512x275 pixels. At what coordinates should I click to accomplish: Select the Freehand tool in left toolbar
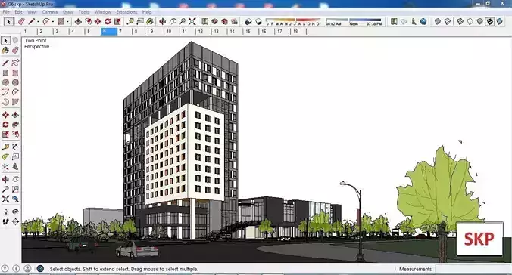[x=15, y=63]
